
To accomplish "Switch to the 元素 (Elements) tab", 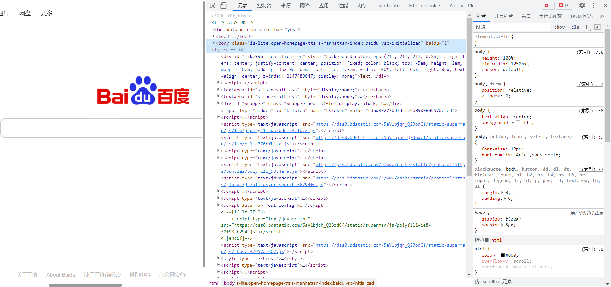I will (x=242, y=6).
